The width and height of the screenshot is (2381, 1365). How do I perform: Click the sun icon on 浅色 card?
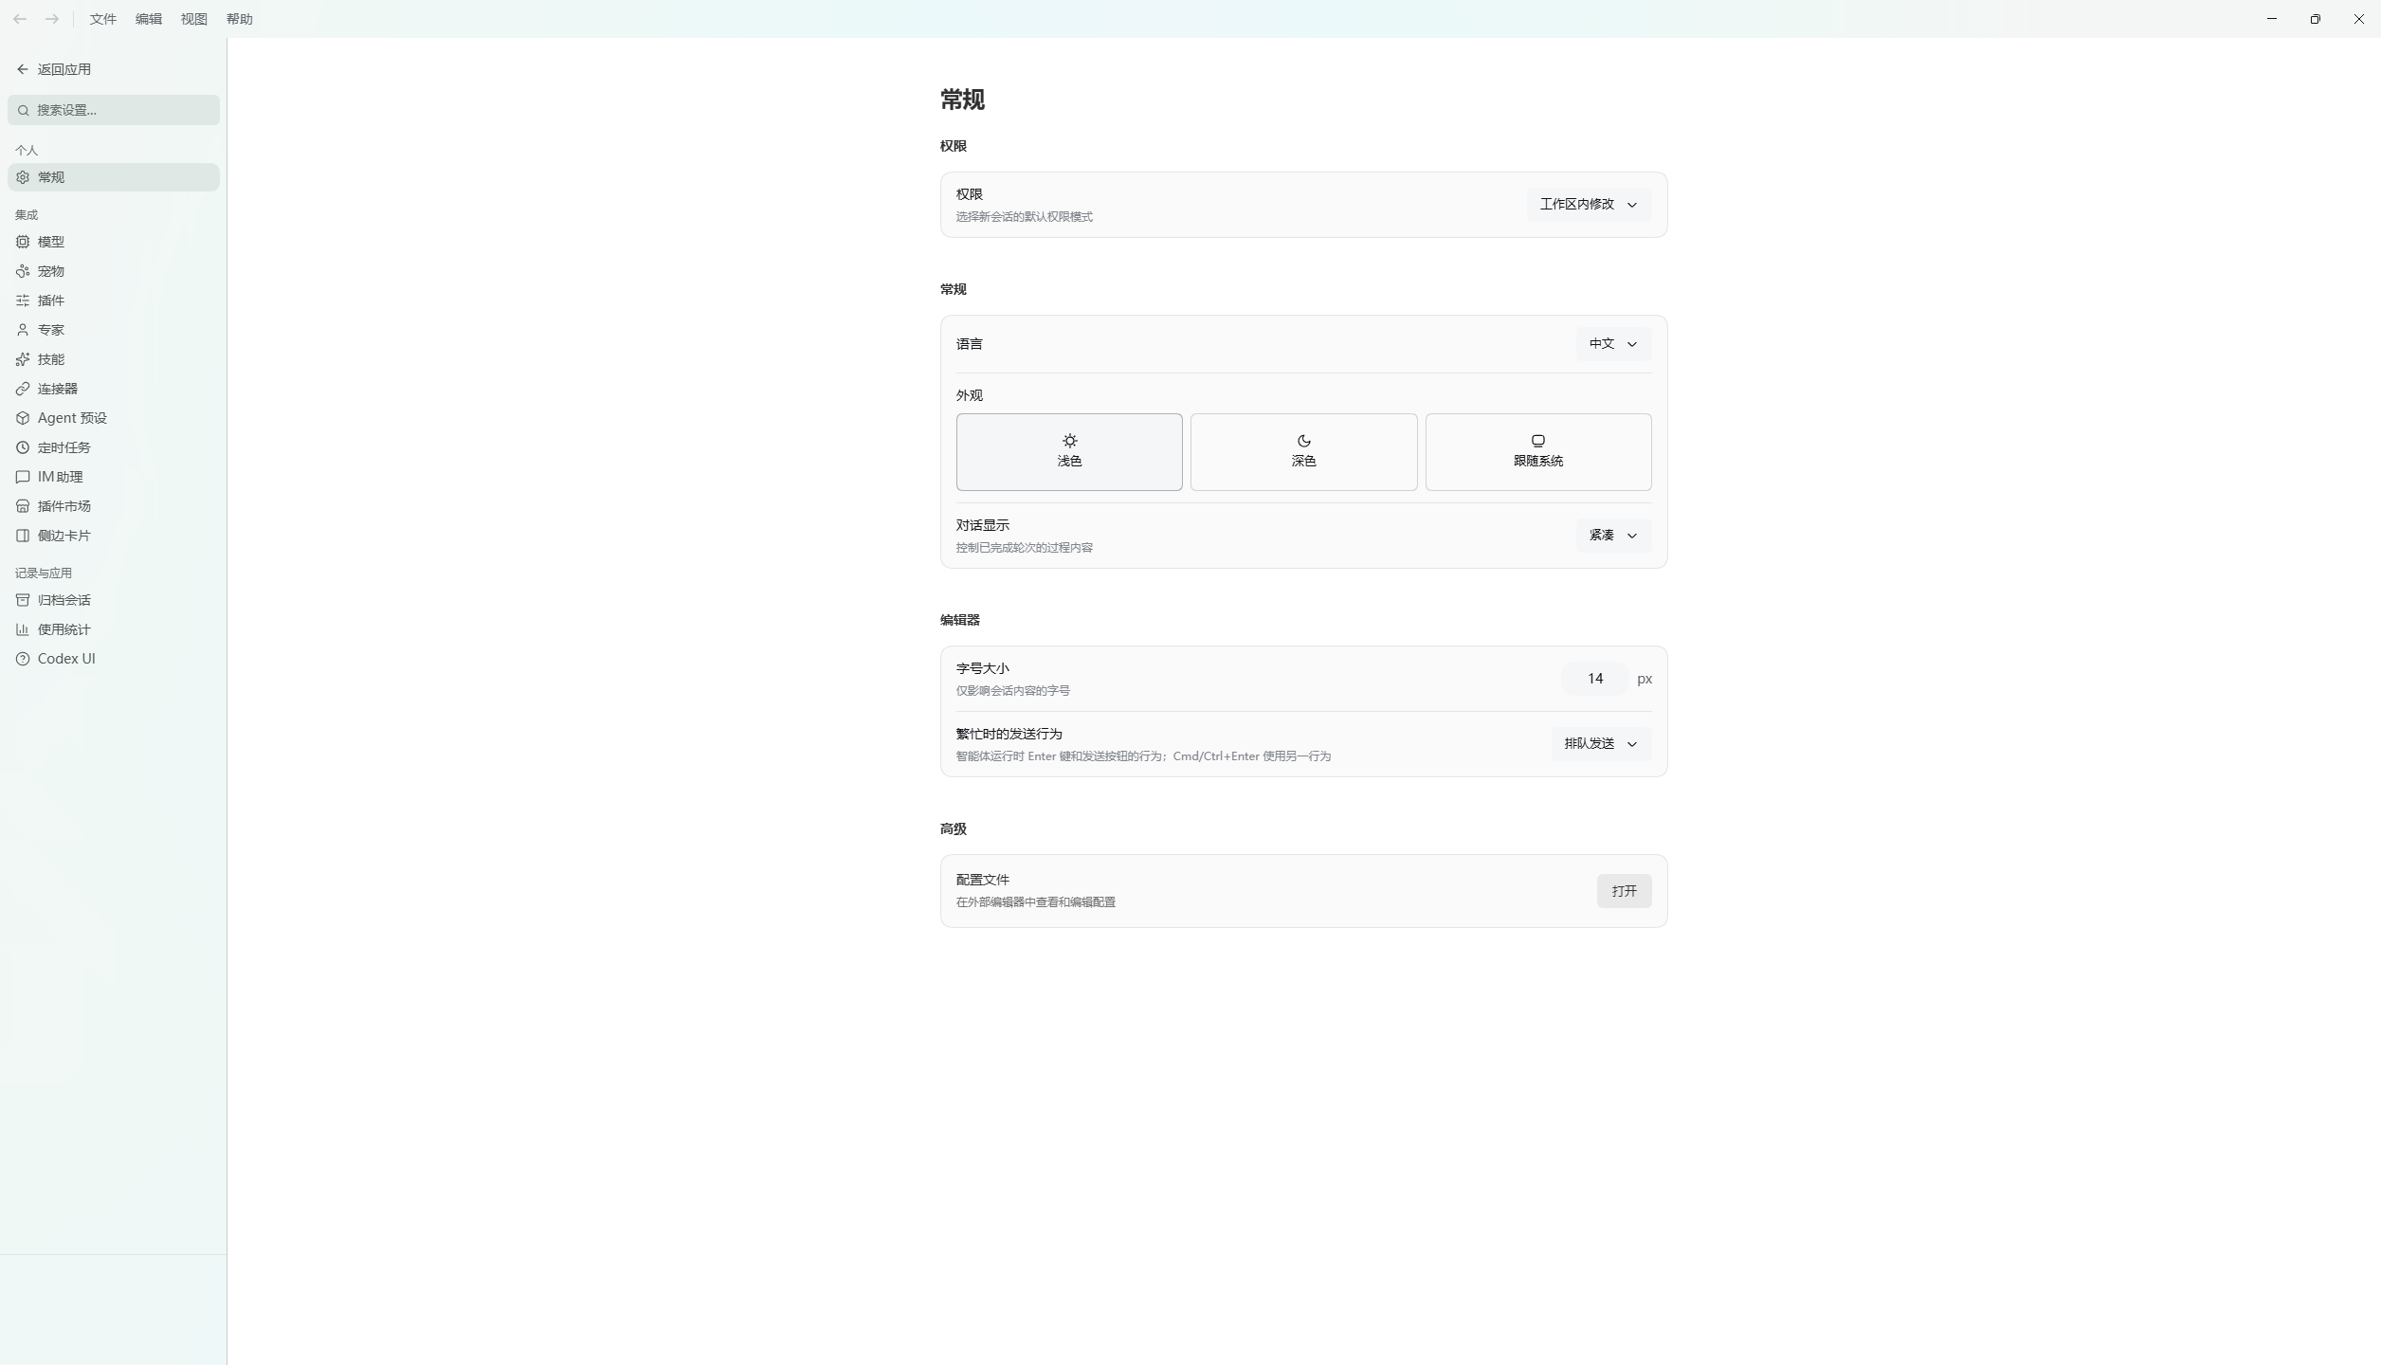(x=1069, y=441)
